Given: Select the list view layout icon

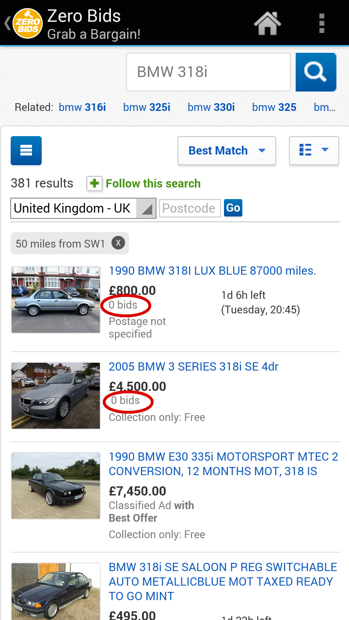Looking at the screenshot, I should pos(305,151).
